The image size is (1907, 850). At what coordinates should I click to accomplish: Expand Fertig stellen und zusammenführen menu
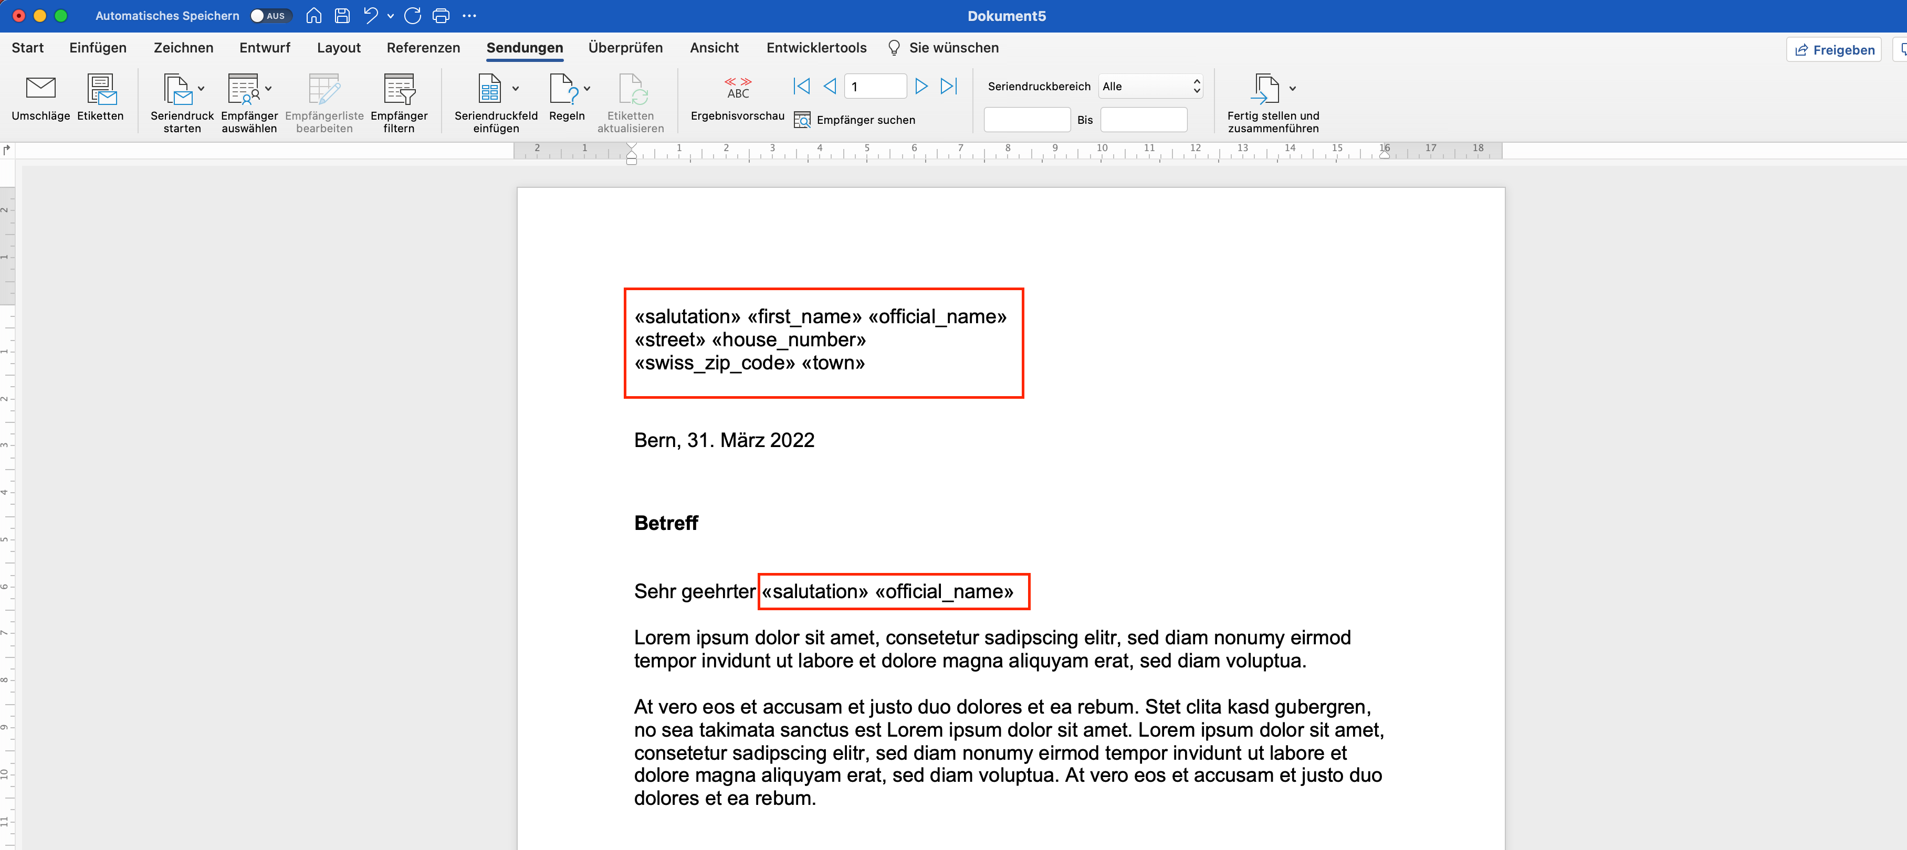[1293, 89]
